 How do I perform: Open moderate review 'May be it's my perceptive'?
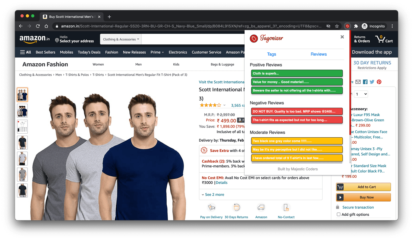tap(297, 149)
